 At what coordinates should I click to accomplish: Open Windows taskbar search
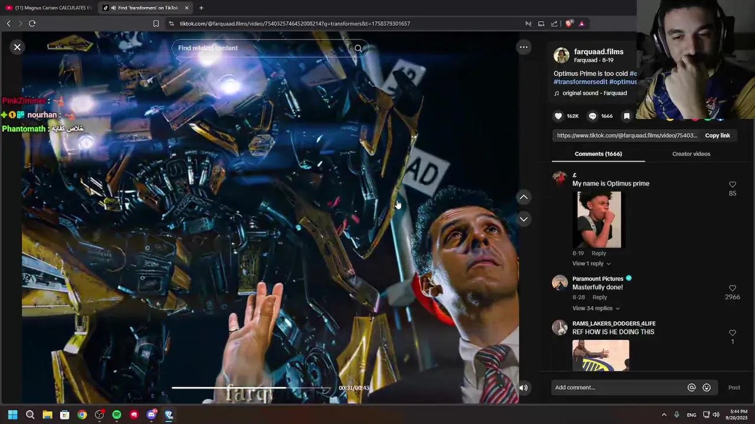click(x=30, y=415)
